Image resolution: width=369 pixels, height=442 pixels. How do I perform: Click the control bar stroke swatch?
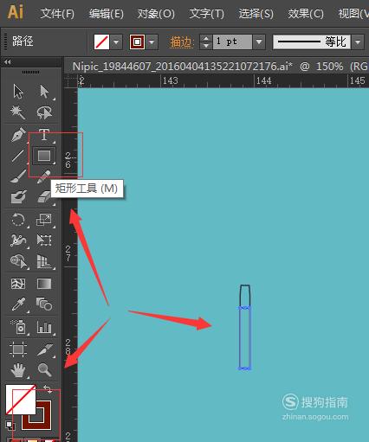click(x=137, y=42)
